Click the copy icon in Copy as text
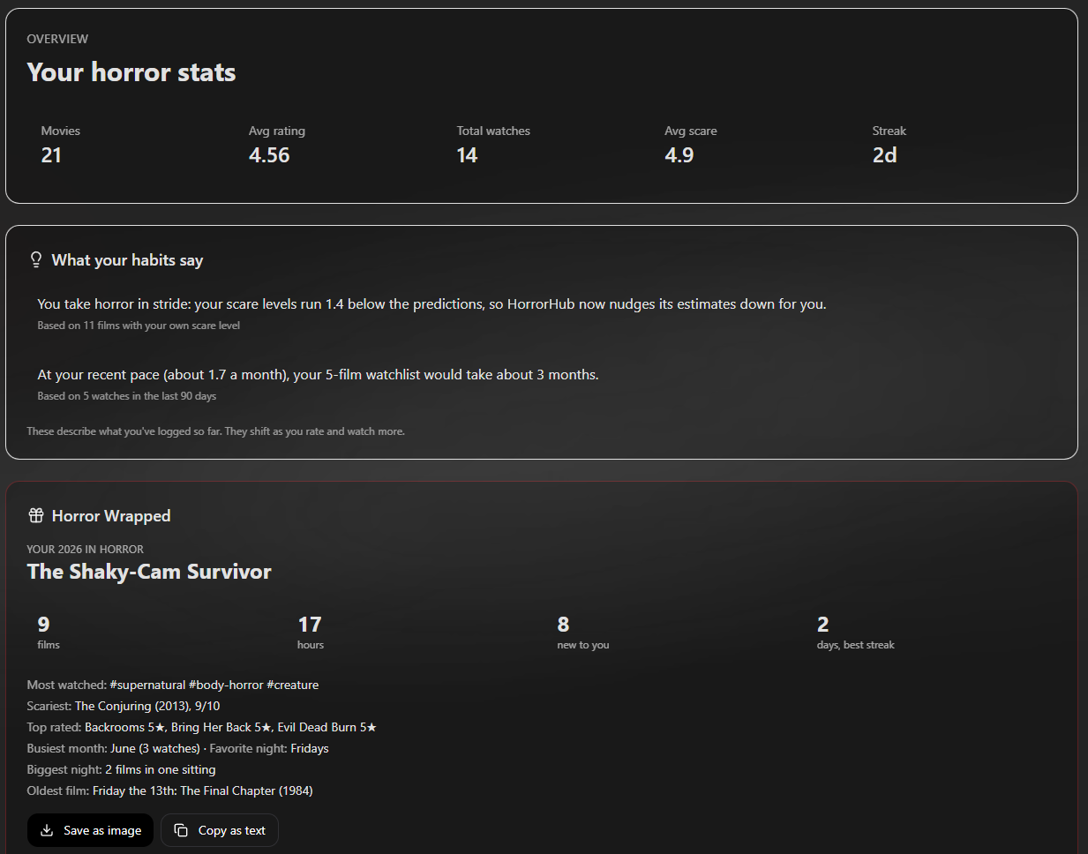1088x854 pixels. point(181,830)
